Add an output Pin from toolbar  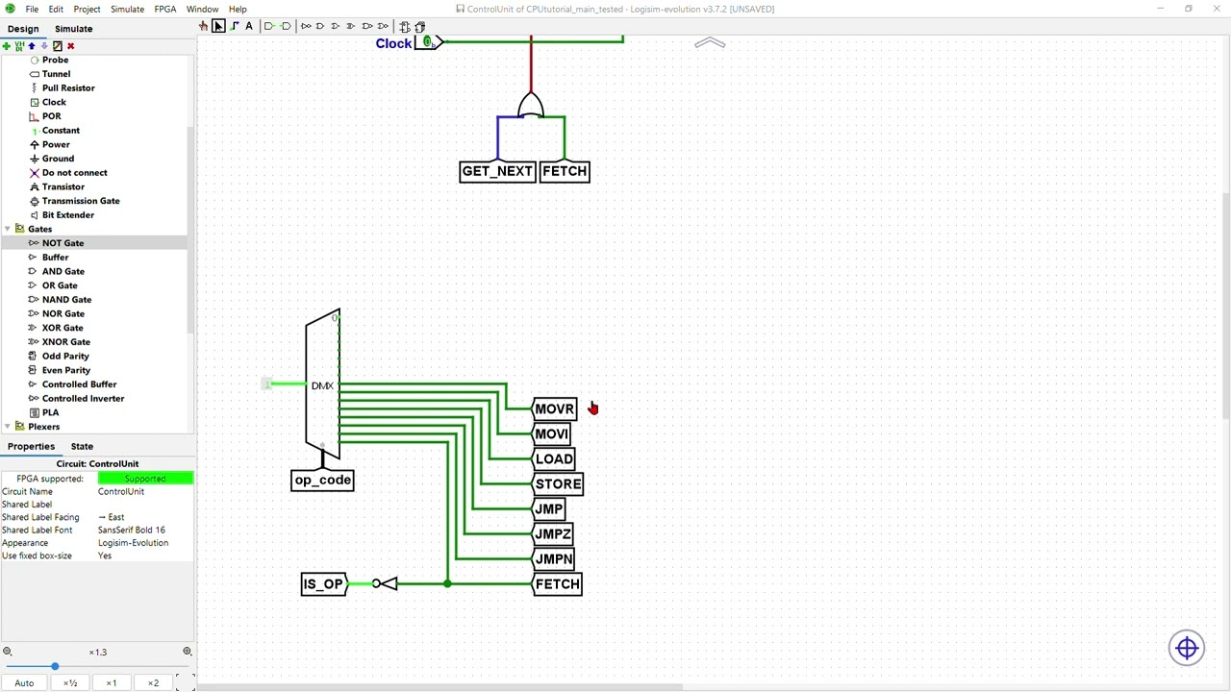[286, 26]
